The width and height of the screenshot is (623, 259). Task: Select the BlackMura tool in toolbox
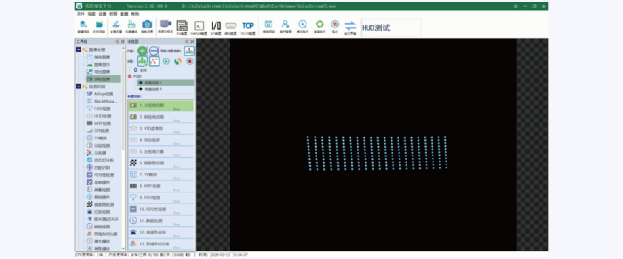coord(102,101)
